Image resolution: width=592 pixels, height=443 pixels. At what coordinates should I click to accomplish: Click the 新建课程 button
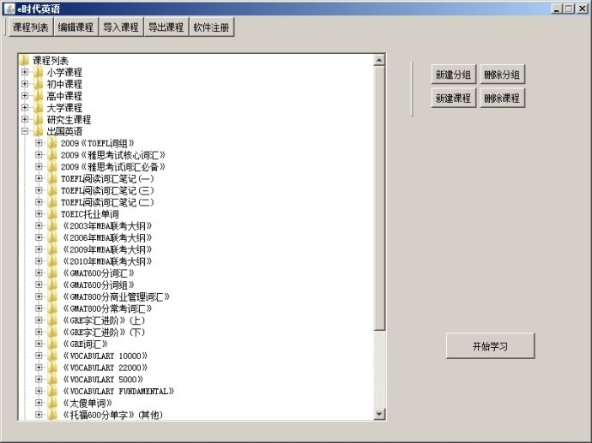pos(454,99)
